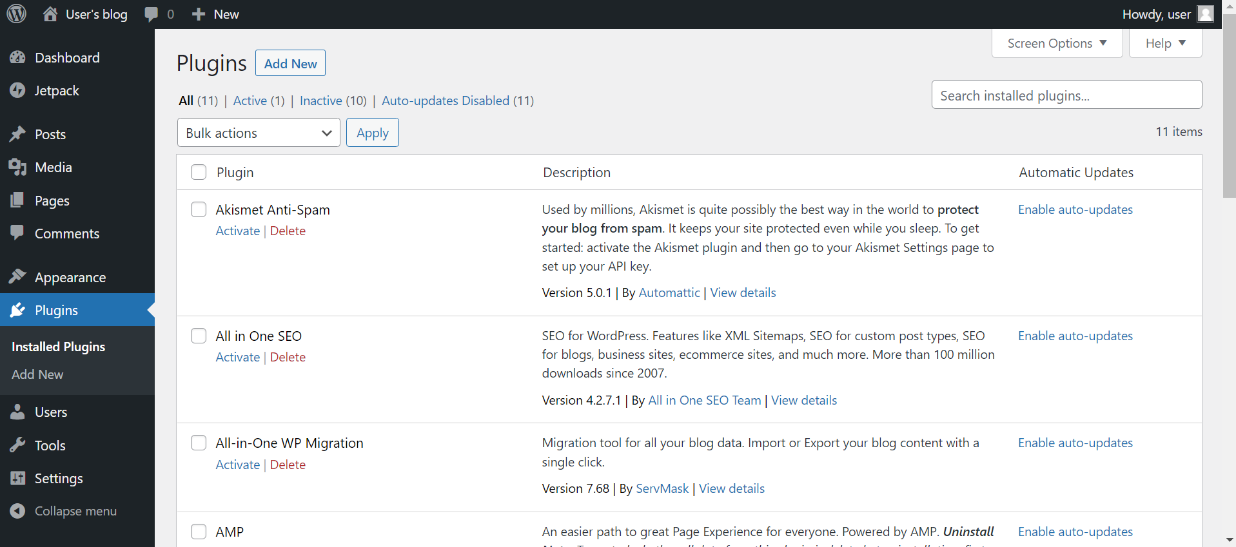The height and width of the screenshot is (547, 1236).
Task: Click the home icon beside User's blog
Action: coord(50,14)
